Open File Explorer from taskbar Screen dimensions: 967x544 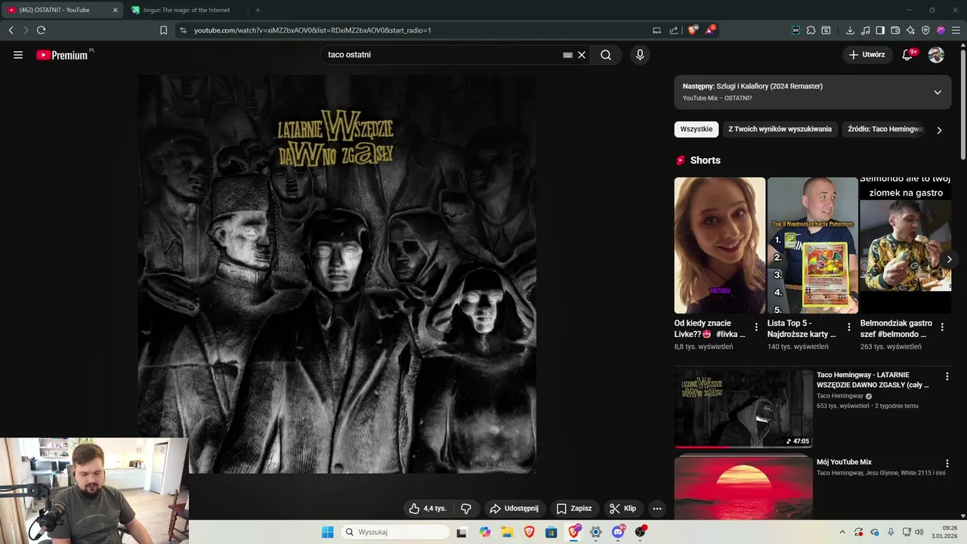click(x=507, y=532)
